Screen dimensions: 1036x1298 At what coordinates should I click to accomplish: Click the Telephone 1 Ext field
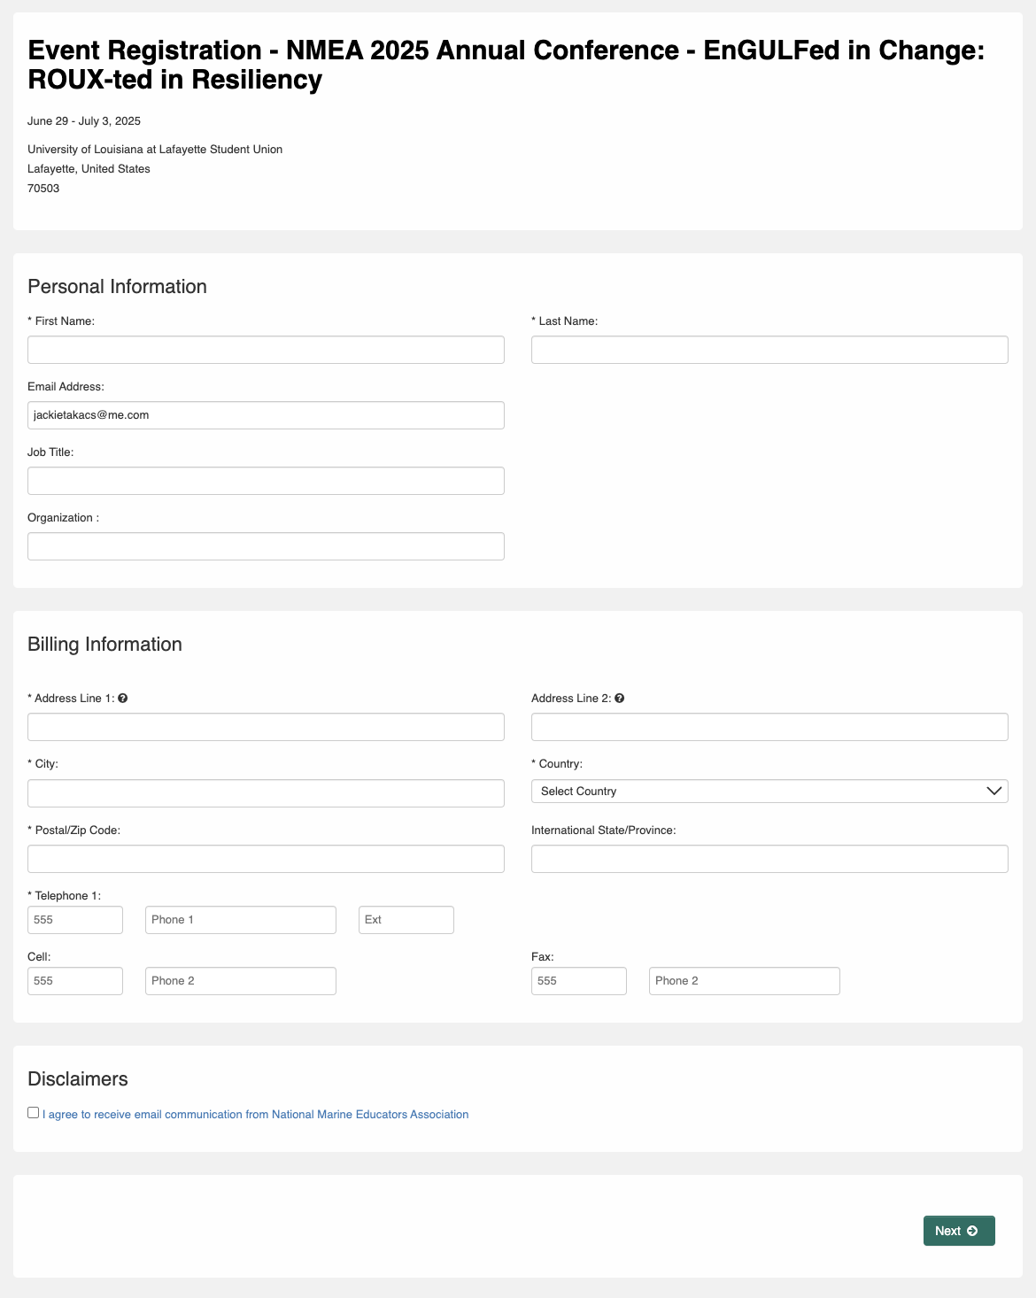click(x=406, y=920)
